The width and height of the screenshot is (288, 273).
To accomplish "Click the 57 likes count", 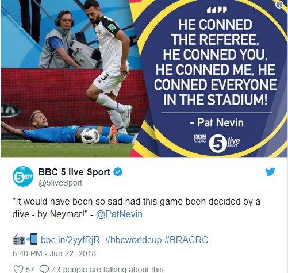I will click(30, 270).
